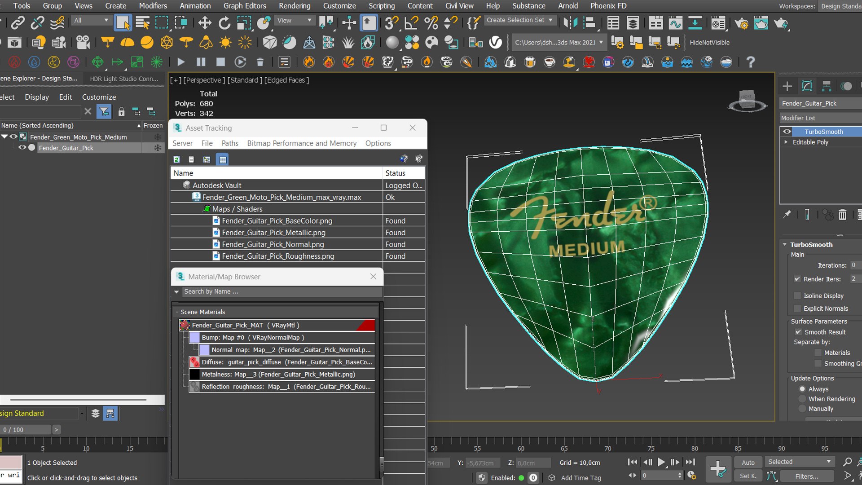
Task: Click the Render Setup teapot icon
Action: coord(741,22)
